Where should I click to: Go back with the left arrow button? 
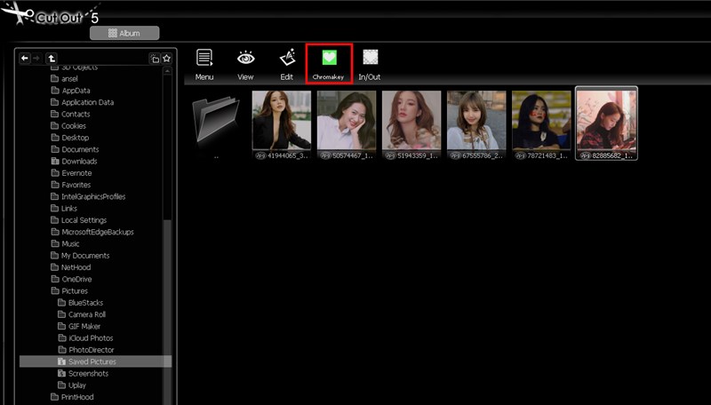[25, 58]
